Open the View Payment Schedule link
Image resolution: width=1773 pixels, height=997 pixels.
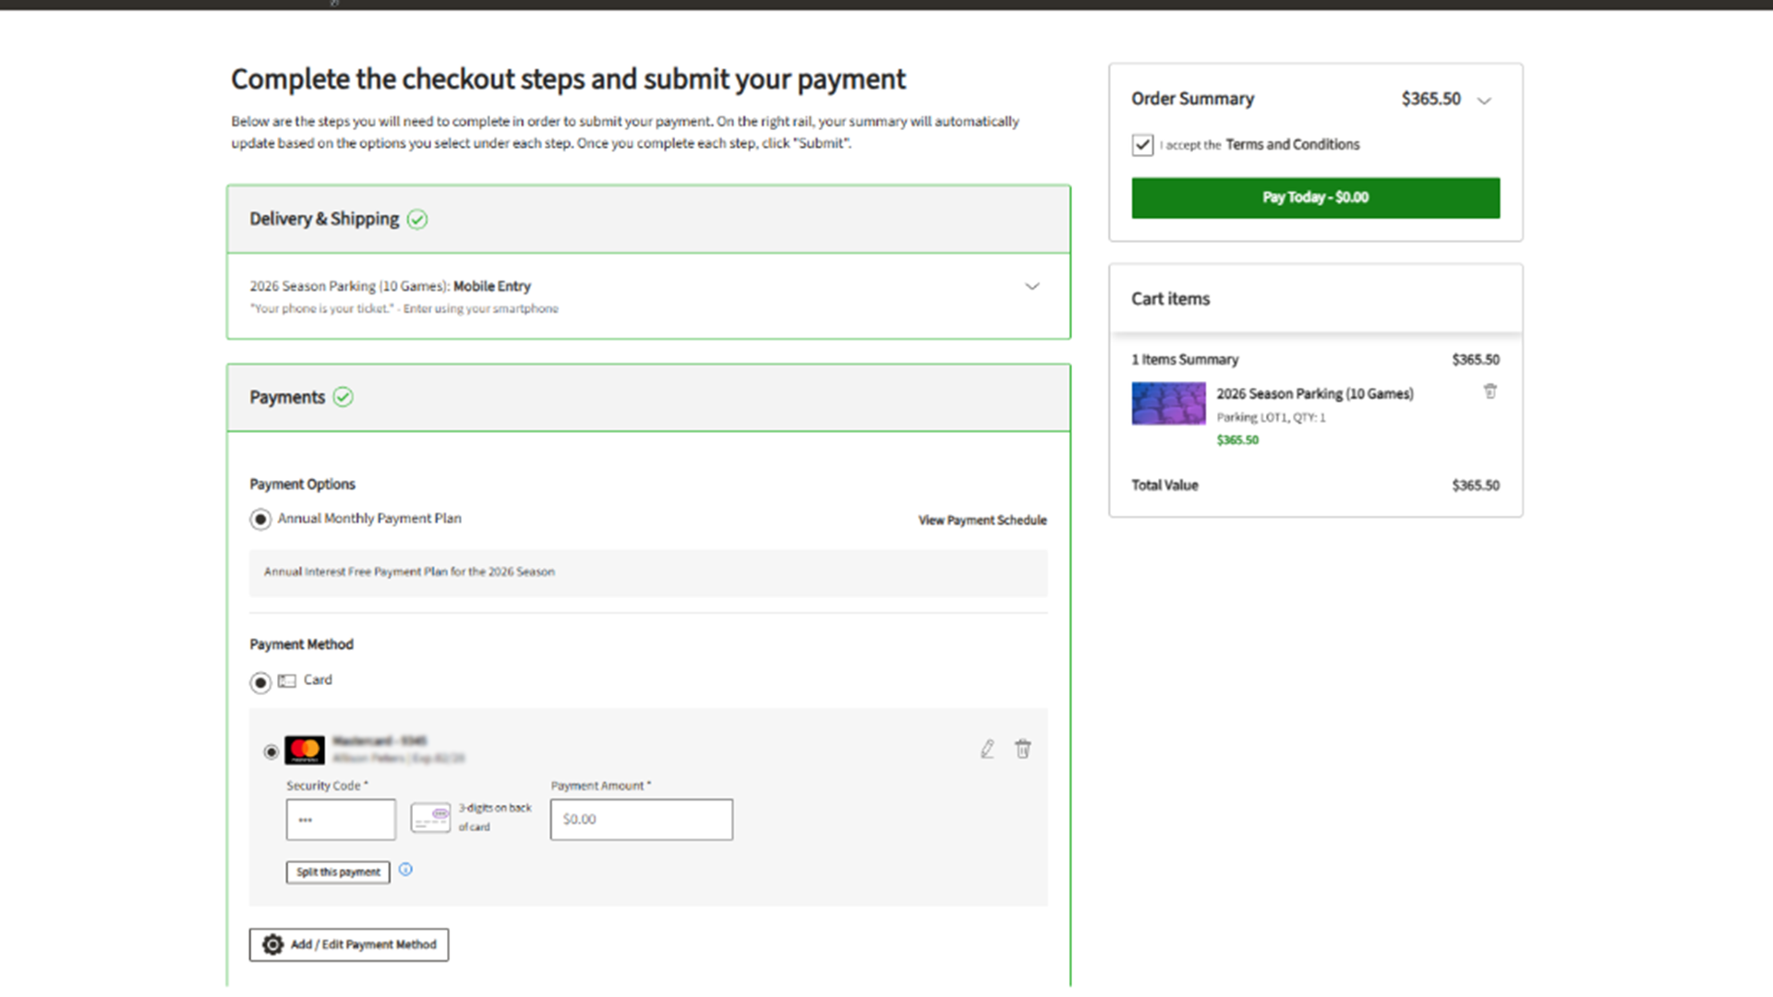point(983,521)
